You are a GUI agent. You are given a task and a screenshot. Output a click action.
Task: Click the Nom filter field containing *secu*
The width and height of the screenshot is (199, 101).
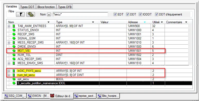click(x=80, y=14)
